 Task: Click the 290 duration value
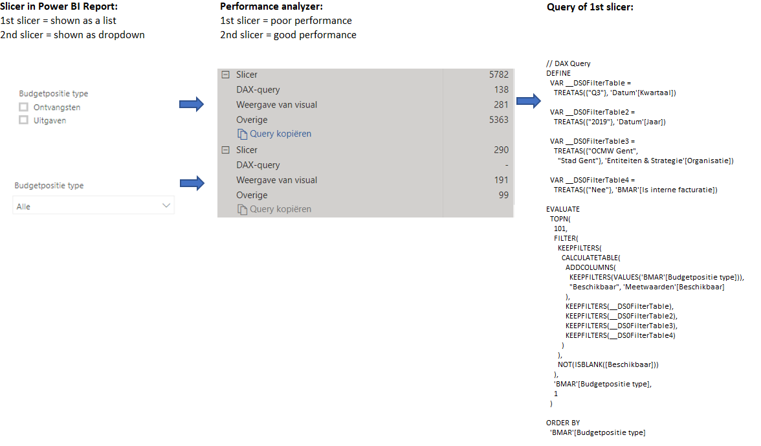(x=501, y=150)
